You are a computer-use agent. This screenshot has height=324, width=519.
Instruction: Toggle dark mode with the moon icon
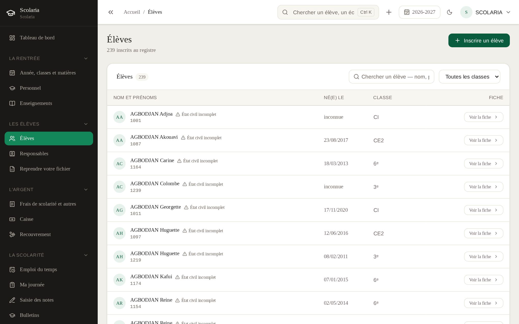tap(450, 12)
